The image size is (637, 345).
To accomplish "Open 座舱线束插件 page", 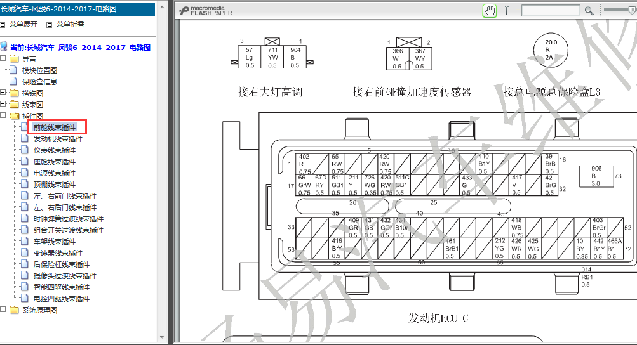I will tap(55, 162).
